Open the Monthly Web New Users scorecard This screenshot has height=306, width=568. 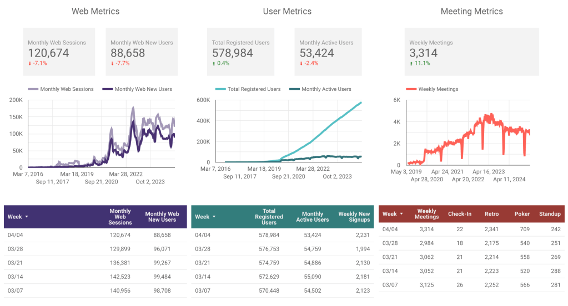[x=142, y=52]
